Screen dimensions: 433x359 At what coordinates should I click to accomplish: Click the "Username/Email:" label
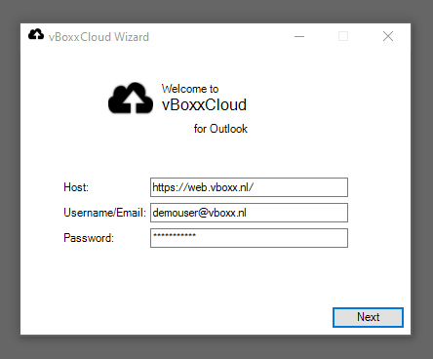pyautogui.click(x=104, y=213)
